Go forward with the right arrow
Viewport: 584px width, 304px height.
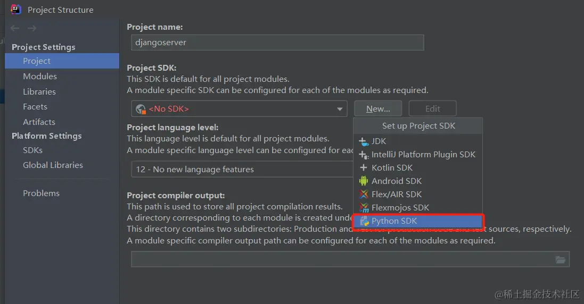click(32, 28)
